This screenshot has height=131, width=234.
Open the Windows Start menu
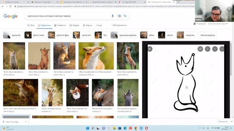[88, 128]
